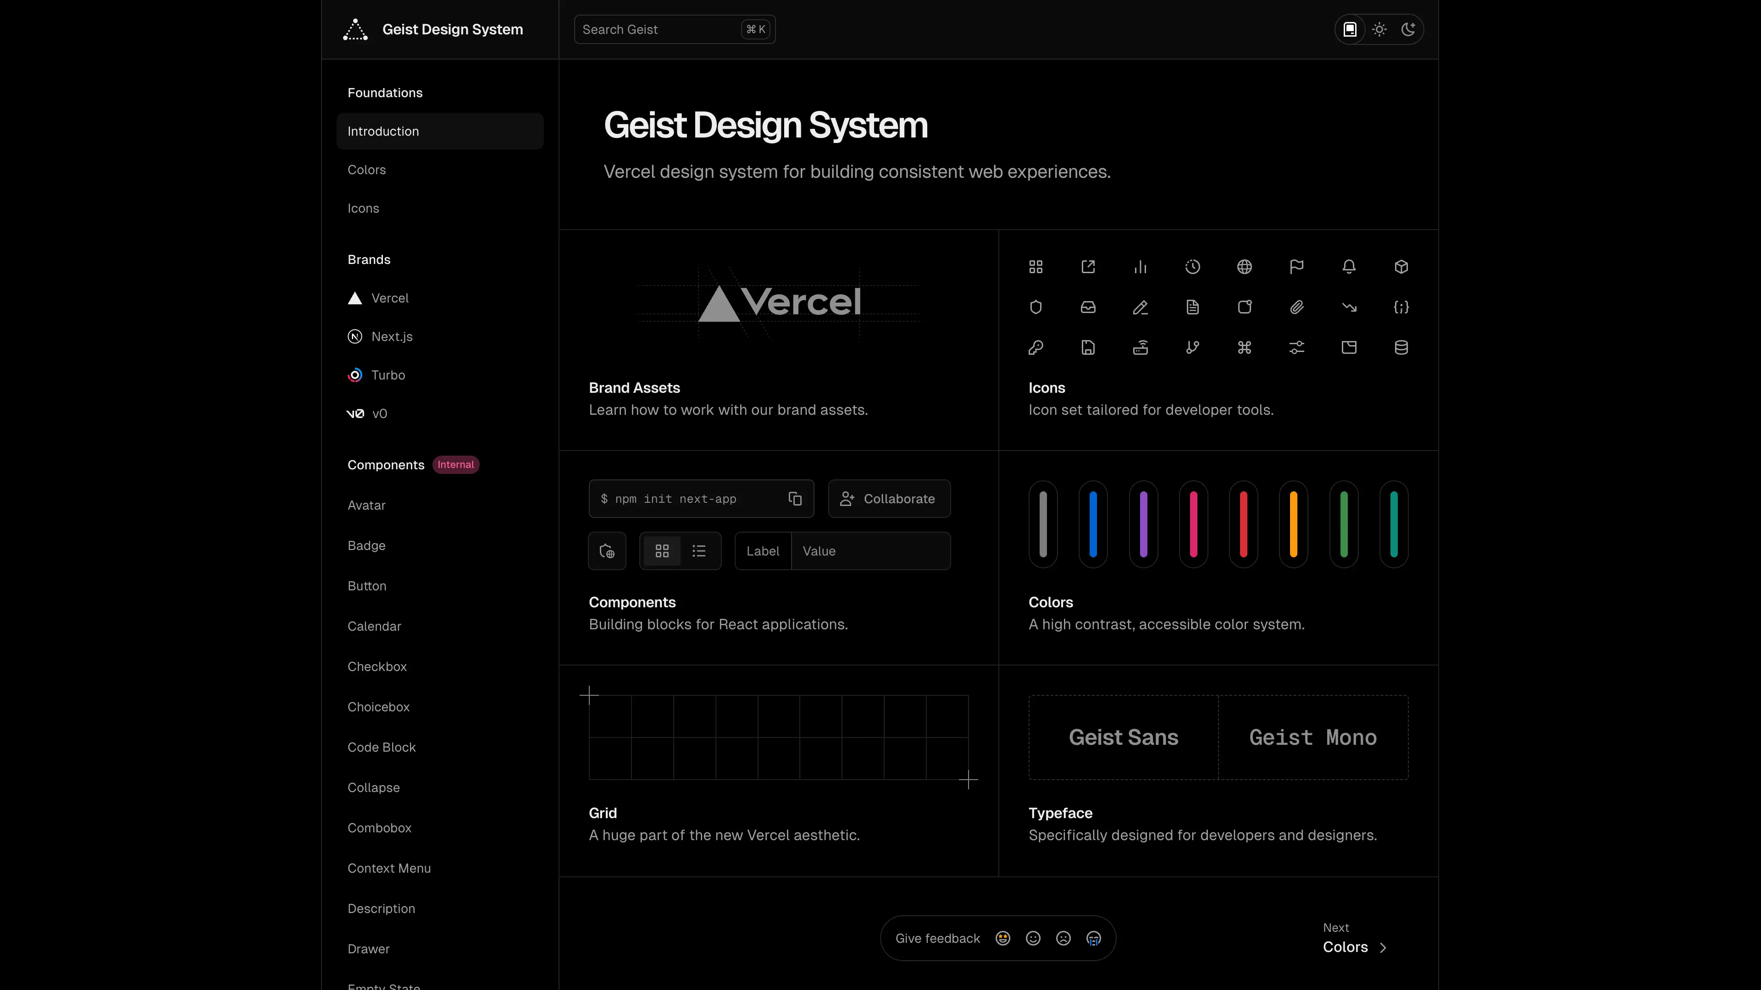Click the git branch icon
Viewport: 1761px width, 990px height.
pyautogui.click(x=1192, y=347)
